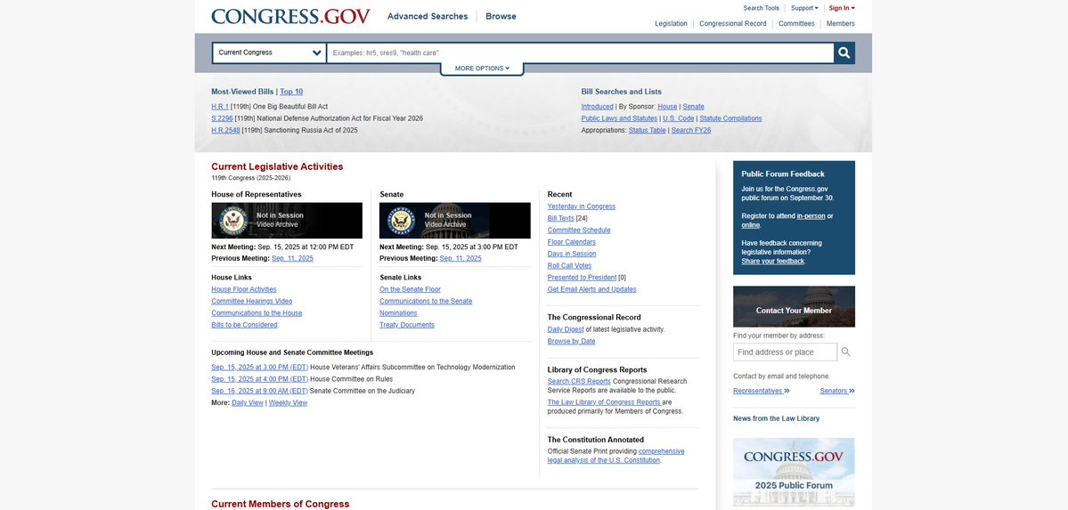Viewport: 1068px width, 510px height.
Task: Open House Floor Activities
Action: pyautogui.click(x=244, y=289)
